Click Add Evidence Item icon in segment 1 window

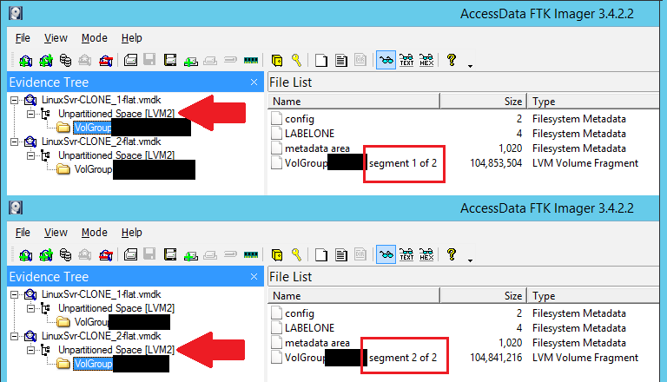[25, 61]
